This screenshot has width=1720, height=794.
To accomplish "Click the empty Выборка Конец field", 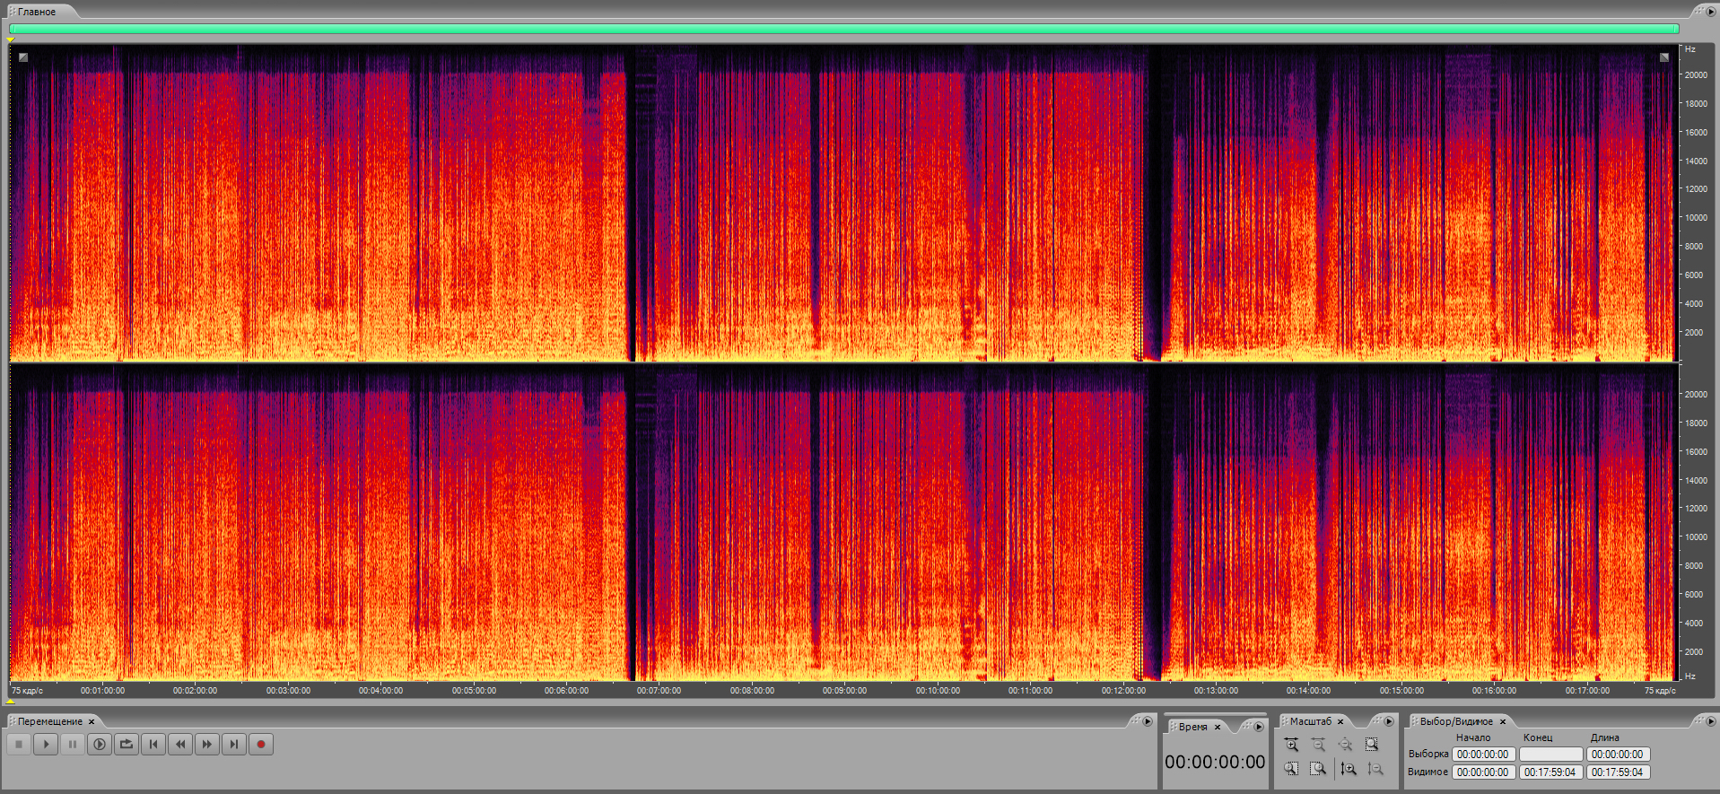I will (1550, 755).
